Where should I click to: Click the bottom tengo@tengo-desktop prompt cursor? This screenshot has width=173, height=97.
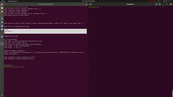pyautogui.click(x=23, y=67)
